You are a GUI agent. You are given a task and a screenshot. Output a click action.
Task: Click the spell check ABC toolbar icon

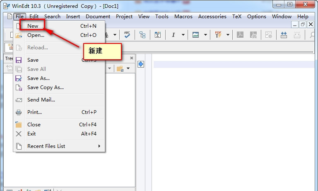pyautogui.click(x=127, y=35)
